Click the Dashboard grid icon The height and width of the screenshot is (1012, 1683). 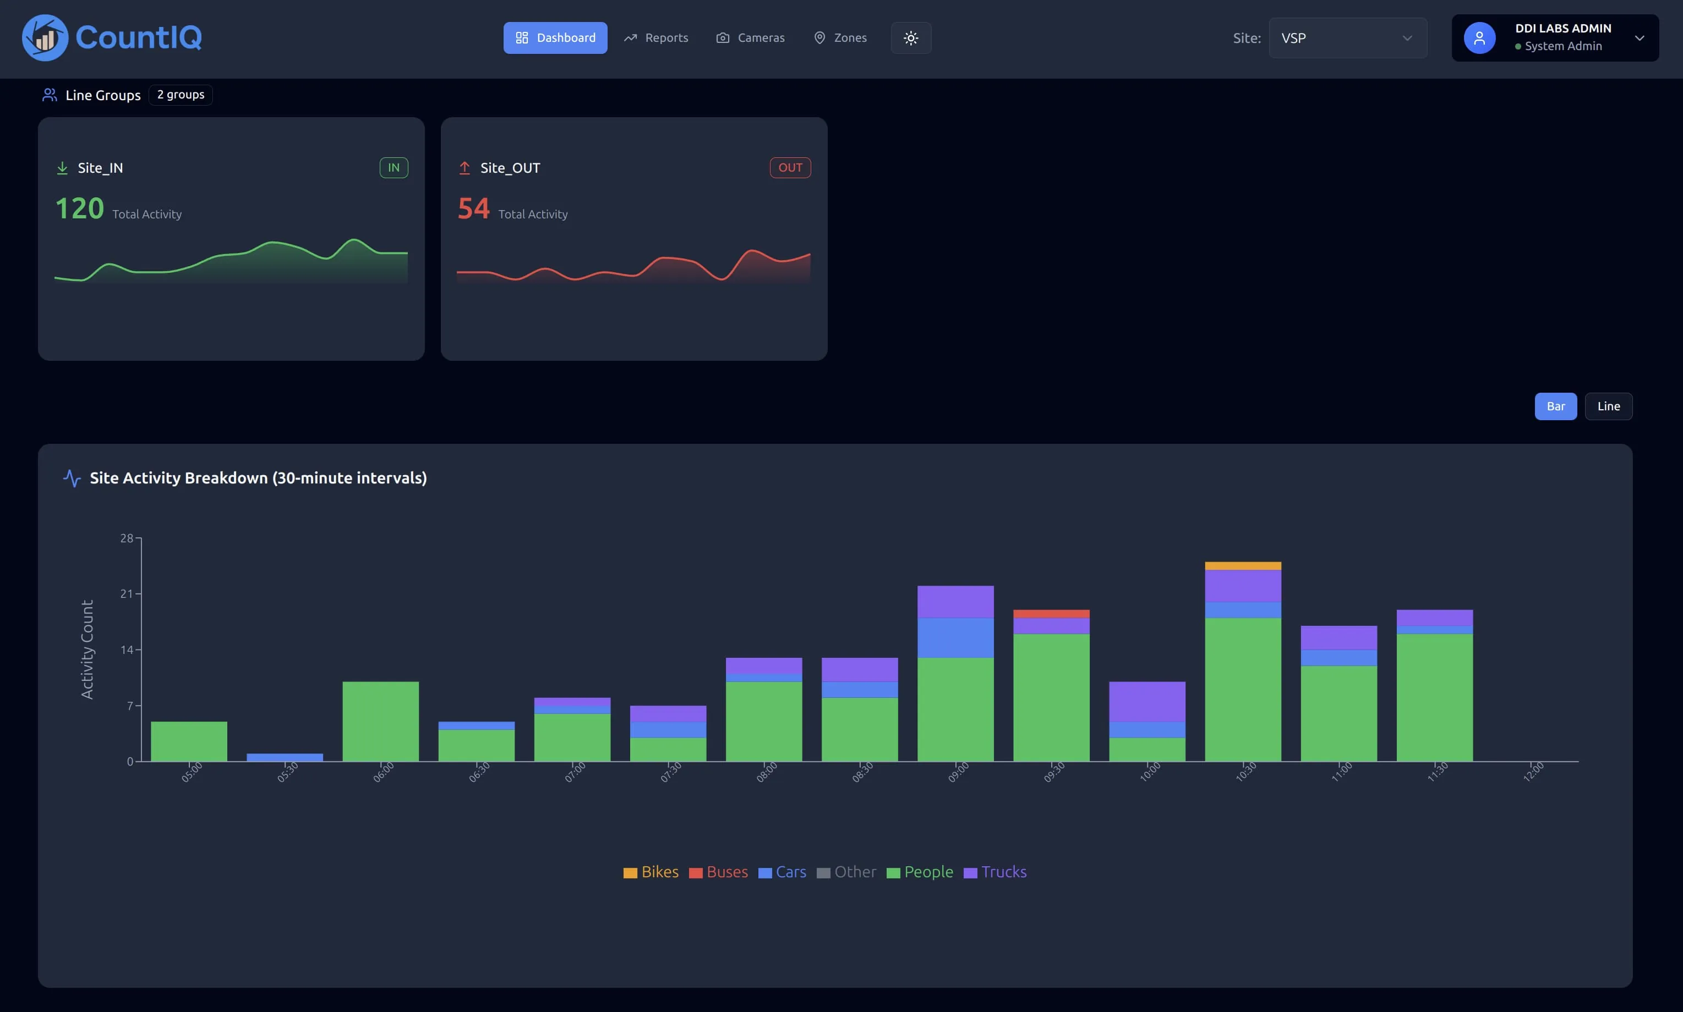click(x=522, y=37)
